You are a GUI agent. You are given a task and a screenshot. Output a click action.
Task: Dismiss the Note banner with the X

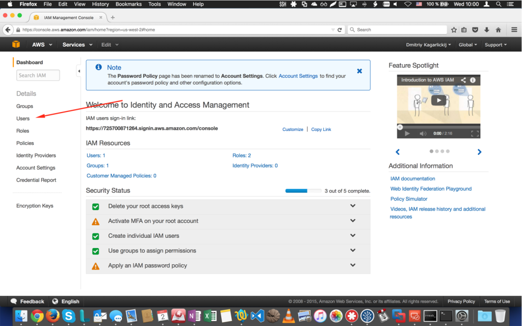359,71
